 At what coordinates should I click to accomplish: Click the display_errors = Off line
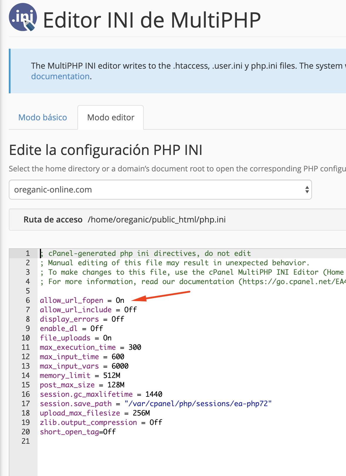point(82,319)
